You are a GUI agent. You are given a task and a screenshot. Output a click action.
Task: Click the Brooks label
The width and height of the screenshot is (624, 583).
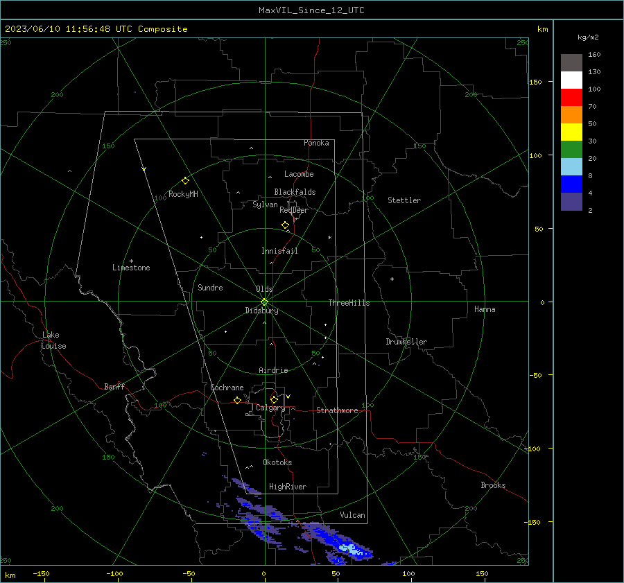(493, 485)
